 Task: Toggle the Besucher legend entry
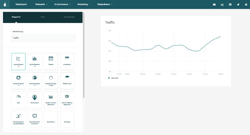pos(113,78)
